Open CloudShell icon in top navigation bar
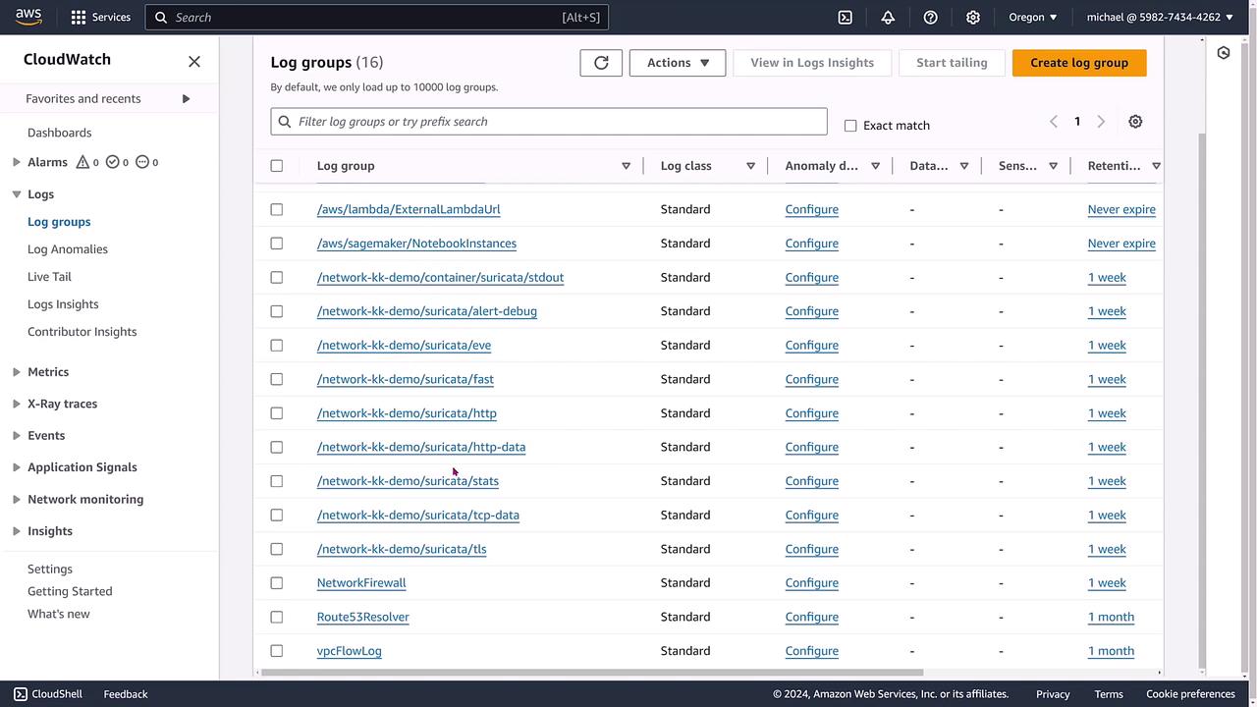Viewport: 1257px width, 707px height. tap(845, 17)
